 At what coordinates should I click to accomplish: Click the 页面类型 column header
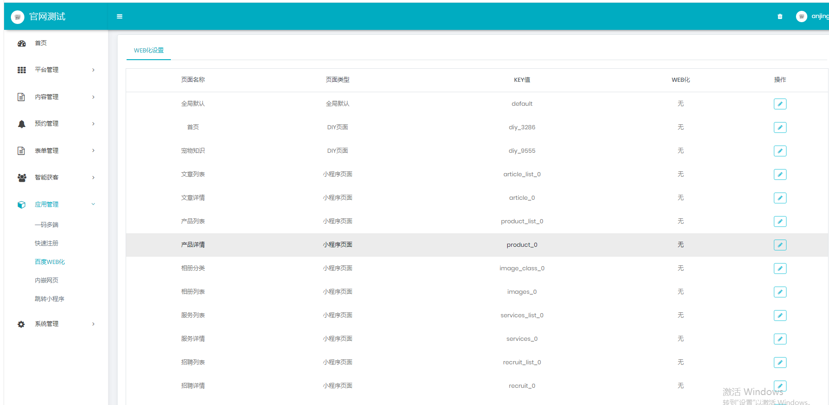[x=338, y=80]
